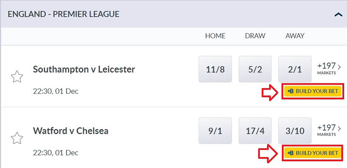Click Build Your Bet under Watford v Chelsea

(x=313, y=153)
